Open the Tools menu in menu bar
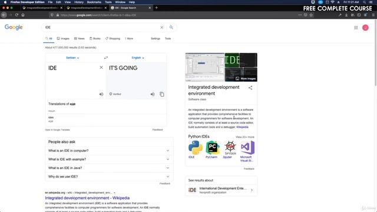The height and width of the screenshot is (212, 377). (x=108, y=2)
